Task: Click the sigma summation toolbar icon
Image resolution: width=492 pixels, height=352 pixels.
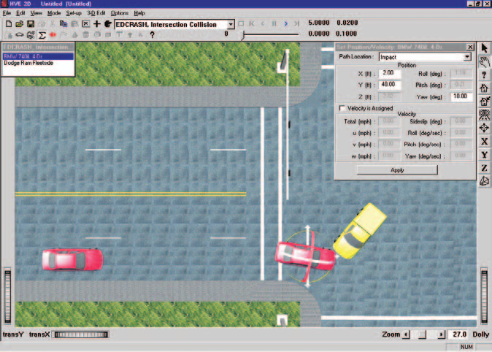Action: (x=42, y=35)
